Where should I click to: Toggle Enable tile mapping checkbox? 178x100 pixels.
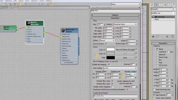point(109,65)
